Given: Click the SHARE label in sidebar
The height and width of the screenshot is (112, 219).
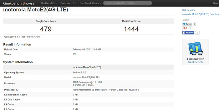Looking at the screenshot, I should tap(186, 20).
